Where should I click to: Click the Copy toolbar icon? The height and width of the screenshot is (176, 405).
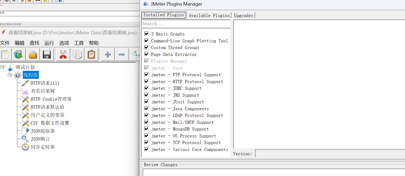(x=77, y=55)
